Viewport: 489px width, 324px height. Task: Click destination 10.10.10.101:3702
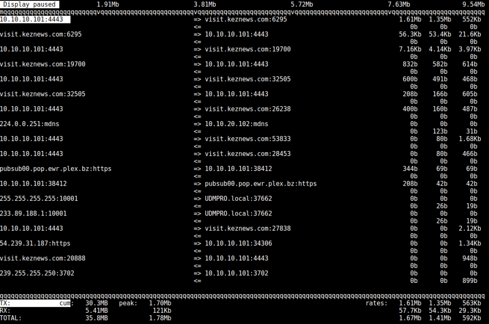[236, 274]
